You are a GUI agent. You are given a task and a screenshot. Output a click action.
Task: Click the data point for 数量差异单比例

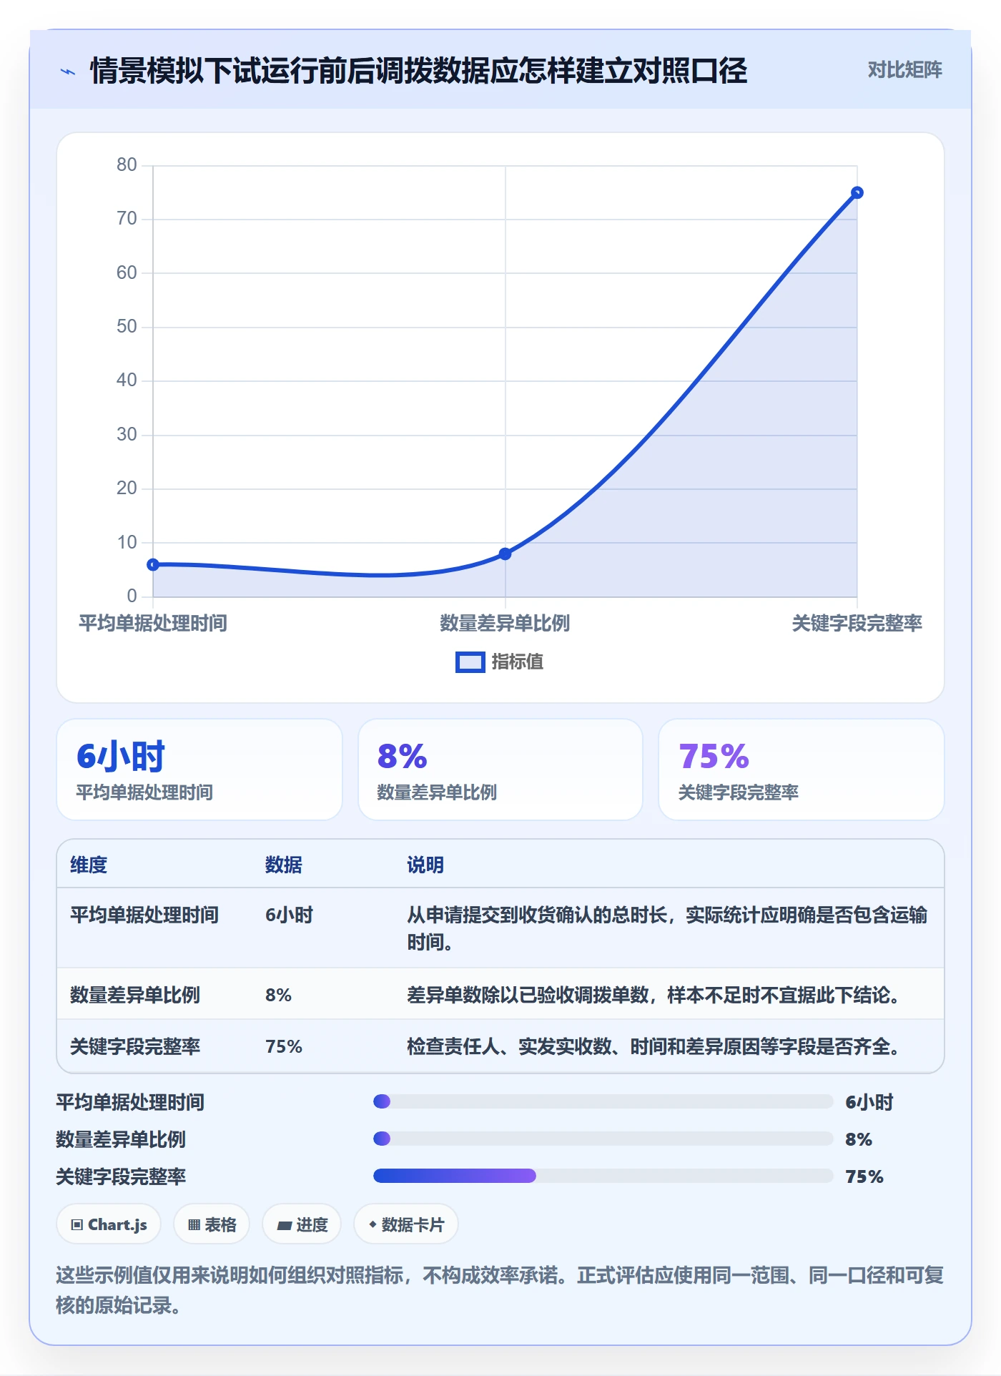tap(505, 554)
